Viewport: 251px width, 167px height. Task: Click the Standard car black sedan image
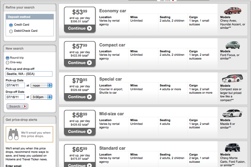point(233,148)
